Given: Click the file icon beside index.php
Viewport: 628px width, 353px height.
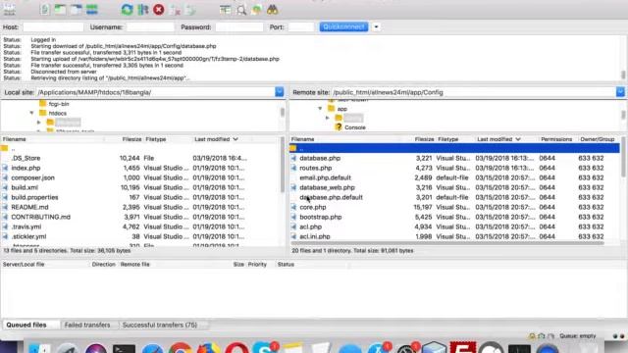Looking at the screenshot, I should [5, 168].
